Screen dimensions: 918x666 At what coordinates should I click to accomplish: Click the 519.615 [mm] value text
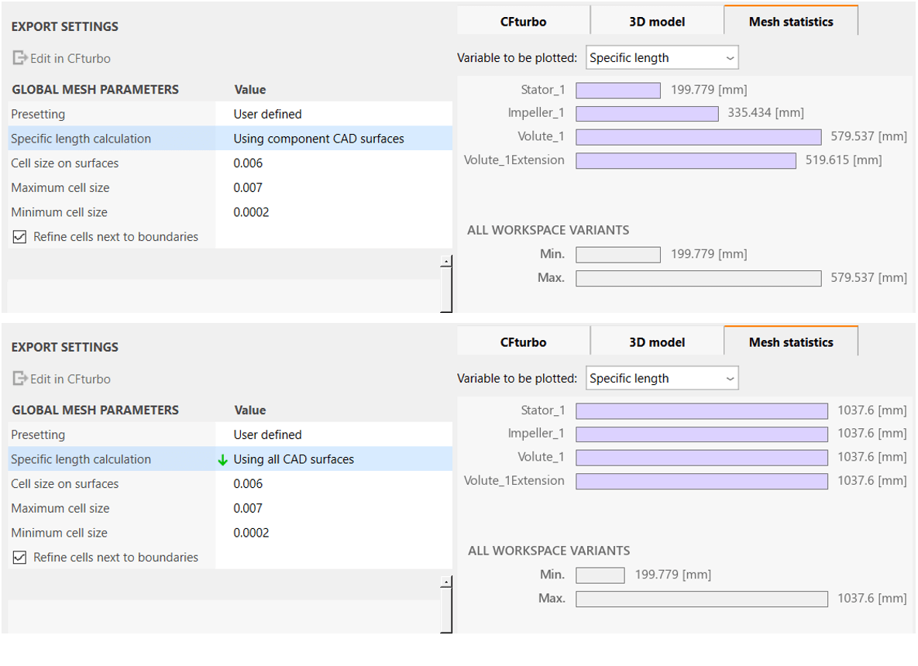pyautogui.click(x=844, y=160)
